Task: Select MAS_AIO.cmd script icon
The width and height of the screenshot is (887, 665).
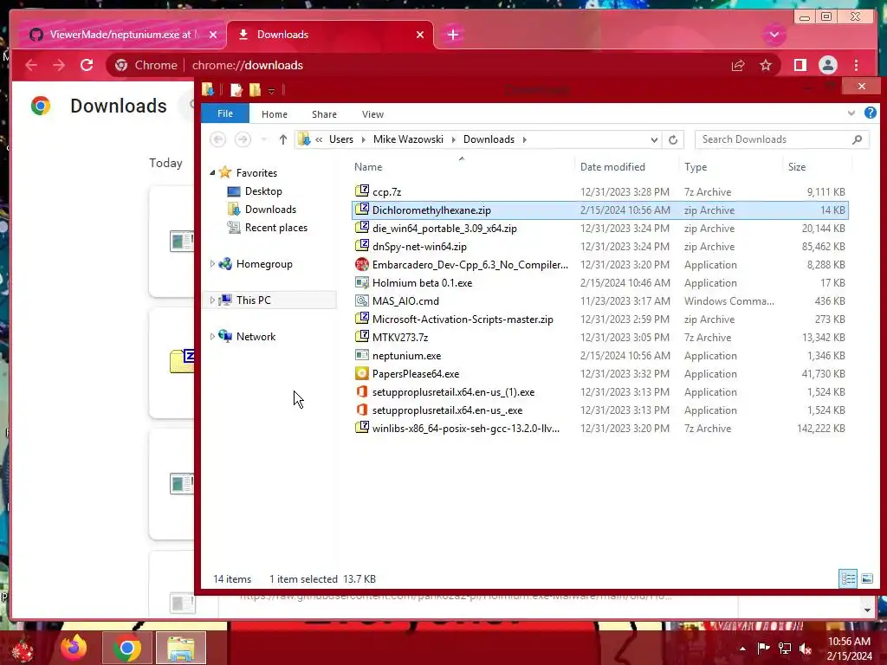Action: coord(362,300)
